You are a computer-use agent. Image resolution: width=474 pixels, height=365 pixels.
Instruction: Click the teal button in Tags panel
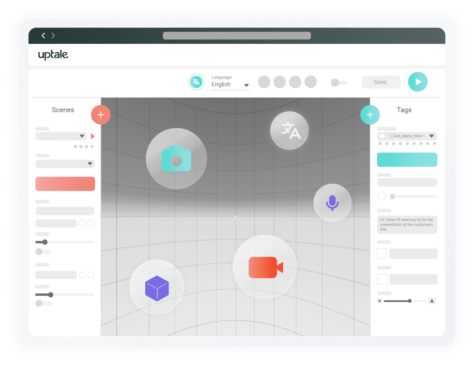point(407,160)
